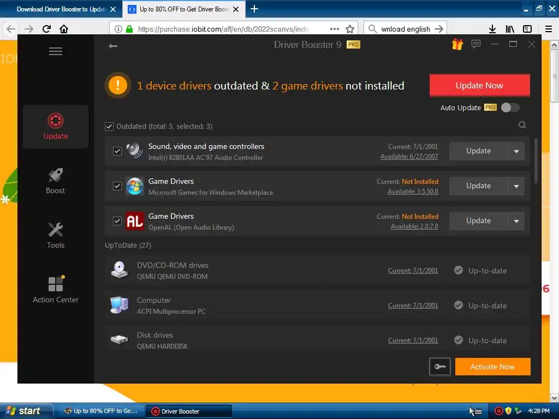Click the OpenAL red AL icon
This screenshot has width=559, height=419.
click(135, 221)
